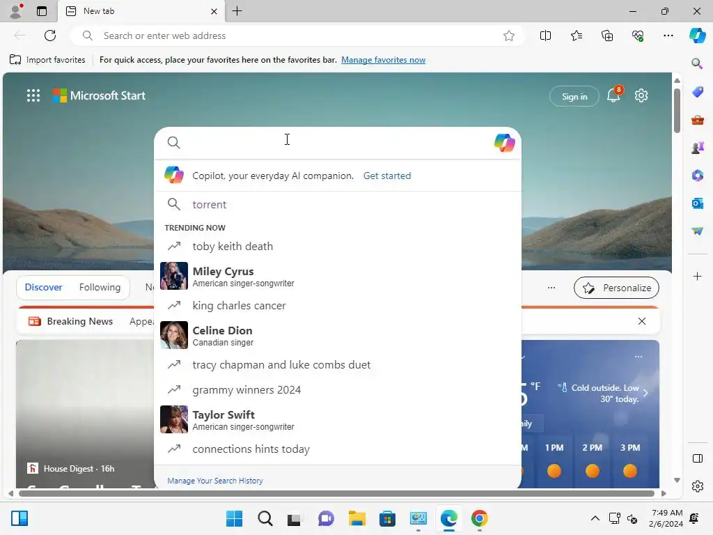
Task: Open Edge Settings and more menu
Action: (x=668, y=36)
